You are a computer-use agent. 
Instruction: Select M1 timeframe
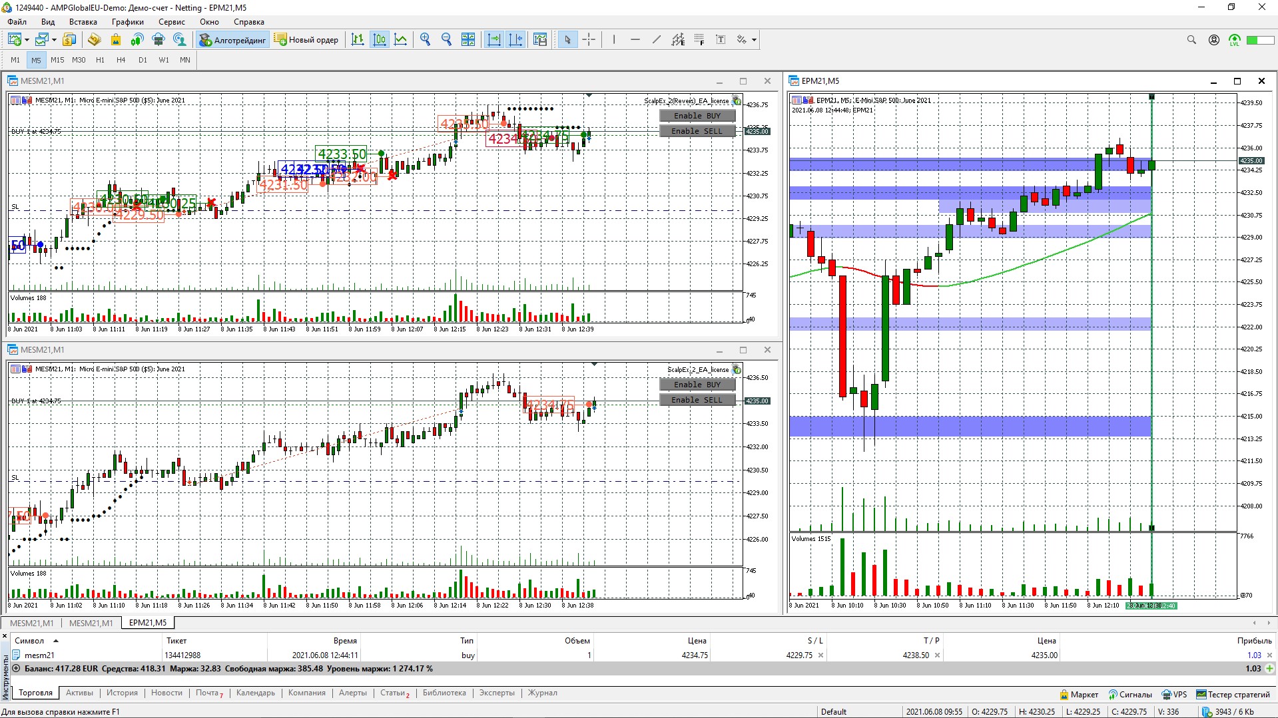coord(15,60)
